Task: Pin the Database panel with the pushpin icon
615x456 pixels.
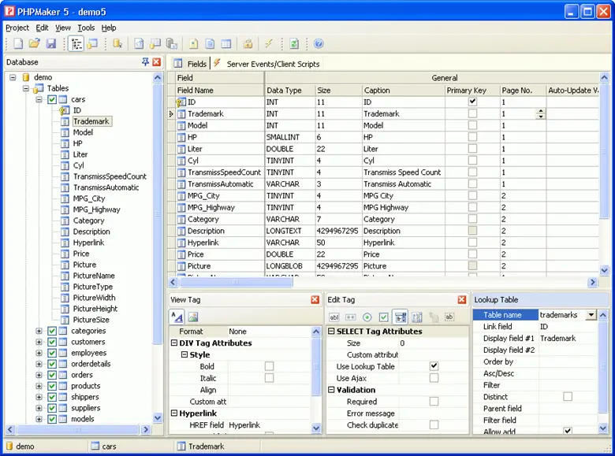Action: tap(145, 62)
